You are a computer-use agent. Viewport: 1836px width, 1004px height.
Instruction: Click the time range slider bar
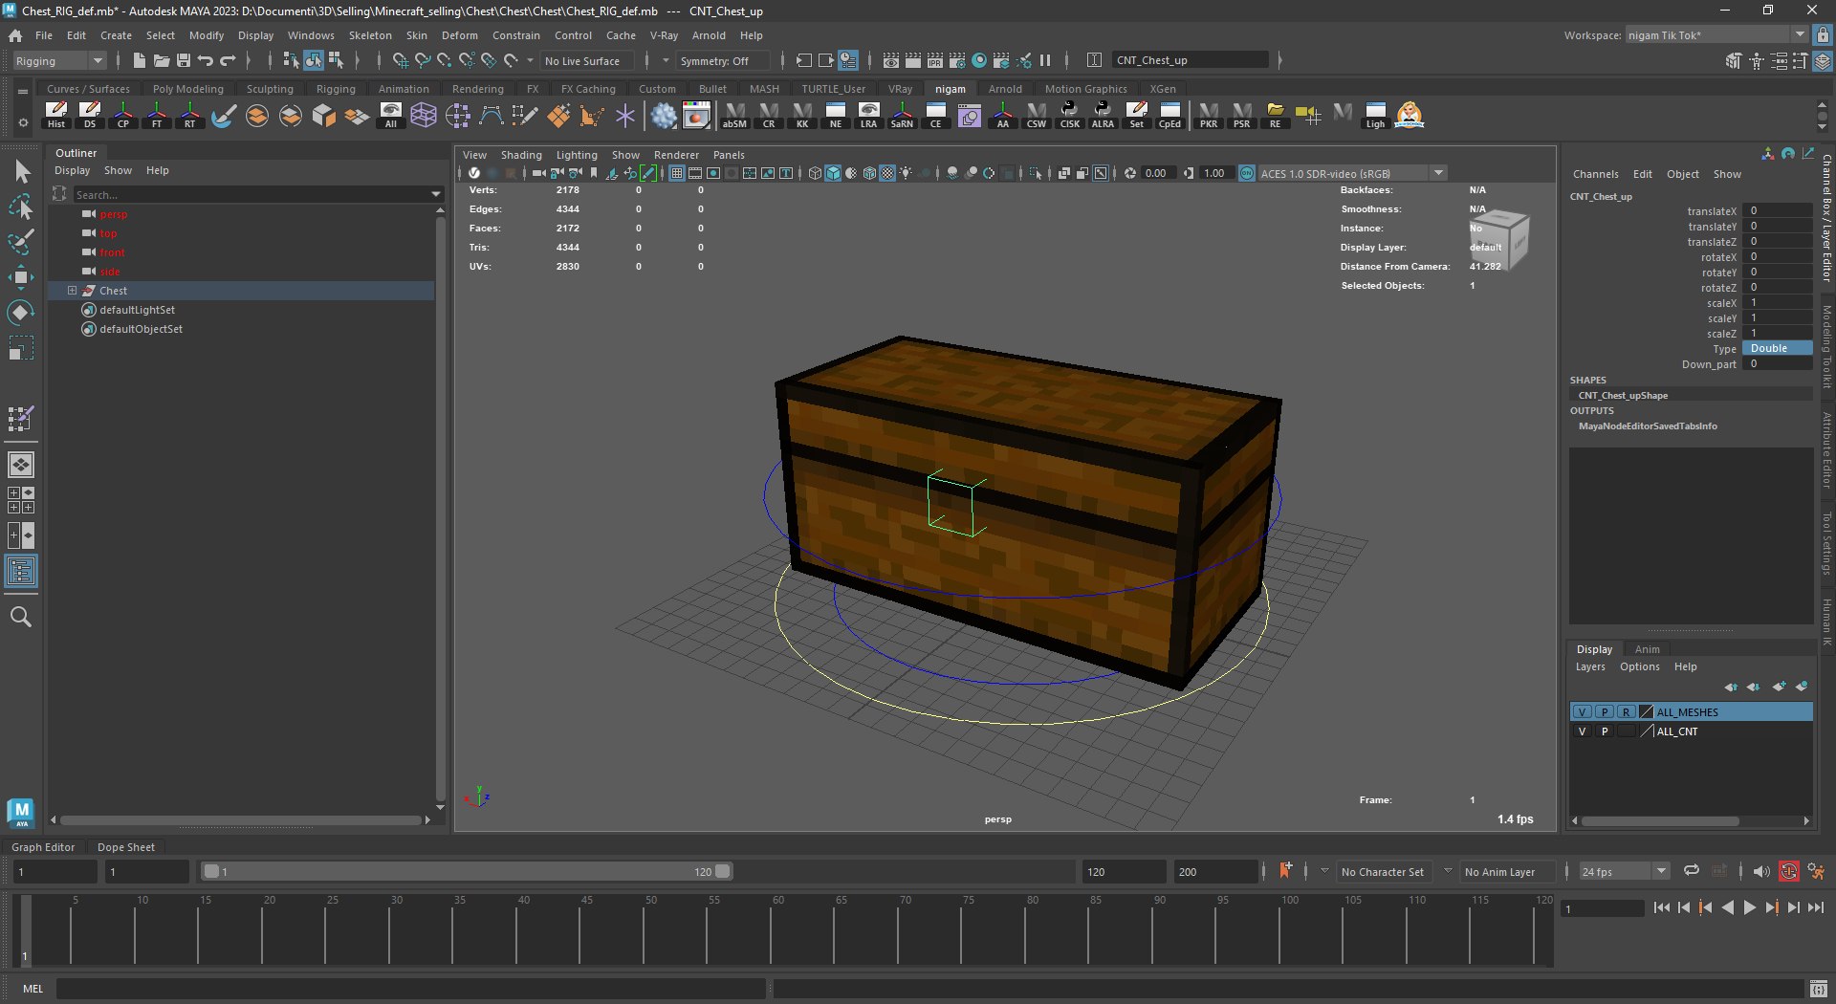(467, 871)
